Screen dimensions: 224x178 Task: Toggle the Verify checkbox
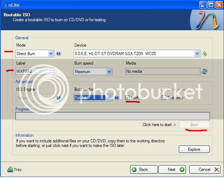pyautogui.click(x=127, y=98)
